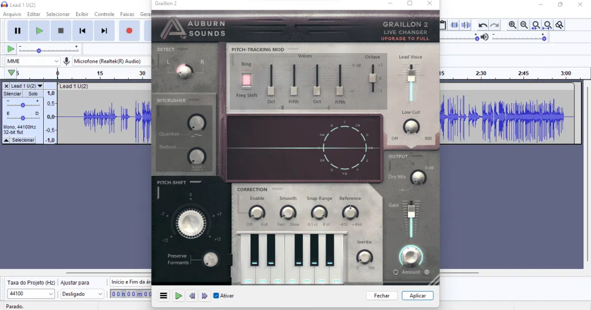Click the Redo arrow in Audacity toolbar
The width and height of the screenshot is (591, 310).
(x=495, y=25)
